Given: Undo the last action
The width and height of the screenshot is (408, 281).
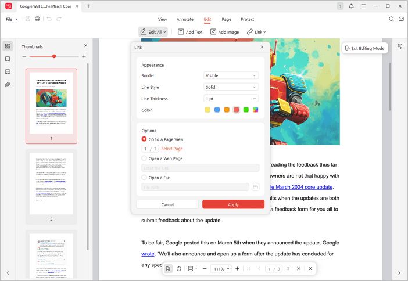Looking at the screenshot, I should coord(49,19).
